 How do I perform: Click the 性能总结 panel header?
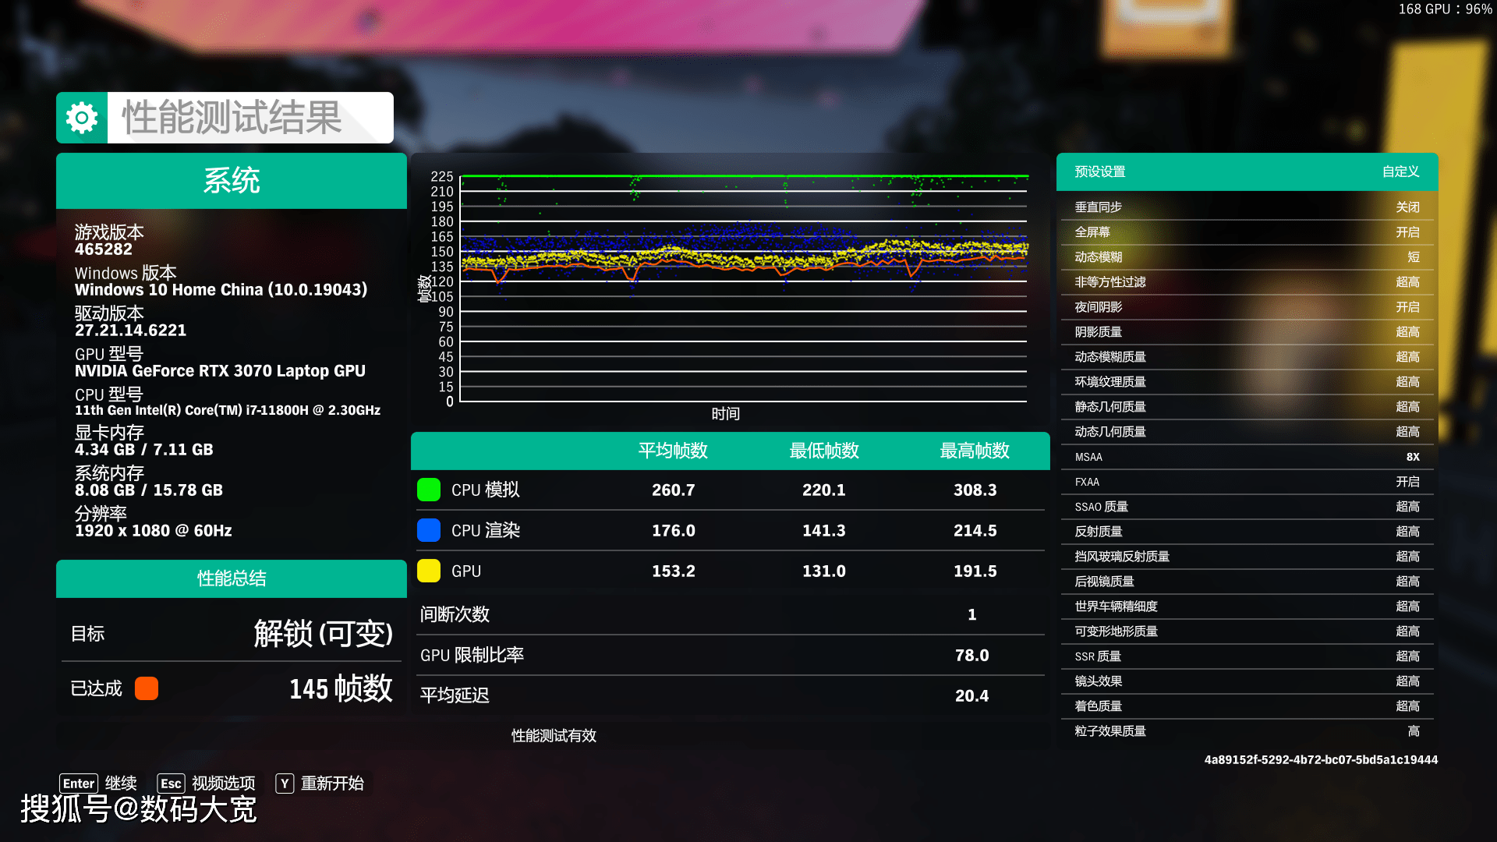click(232, 578)
